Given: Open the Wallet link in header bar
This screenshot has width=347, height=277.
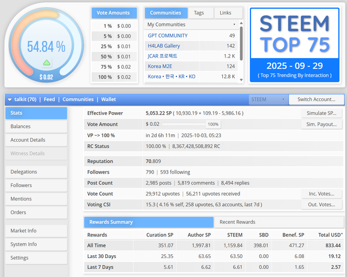Looking at the screenshot, I should 108,100.
